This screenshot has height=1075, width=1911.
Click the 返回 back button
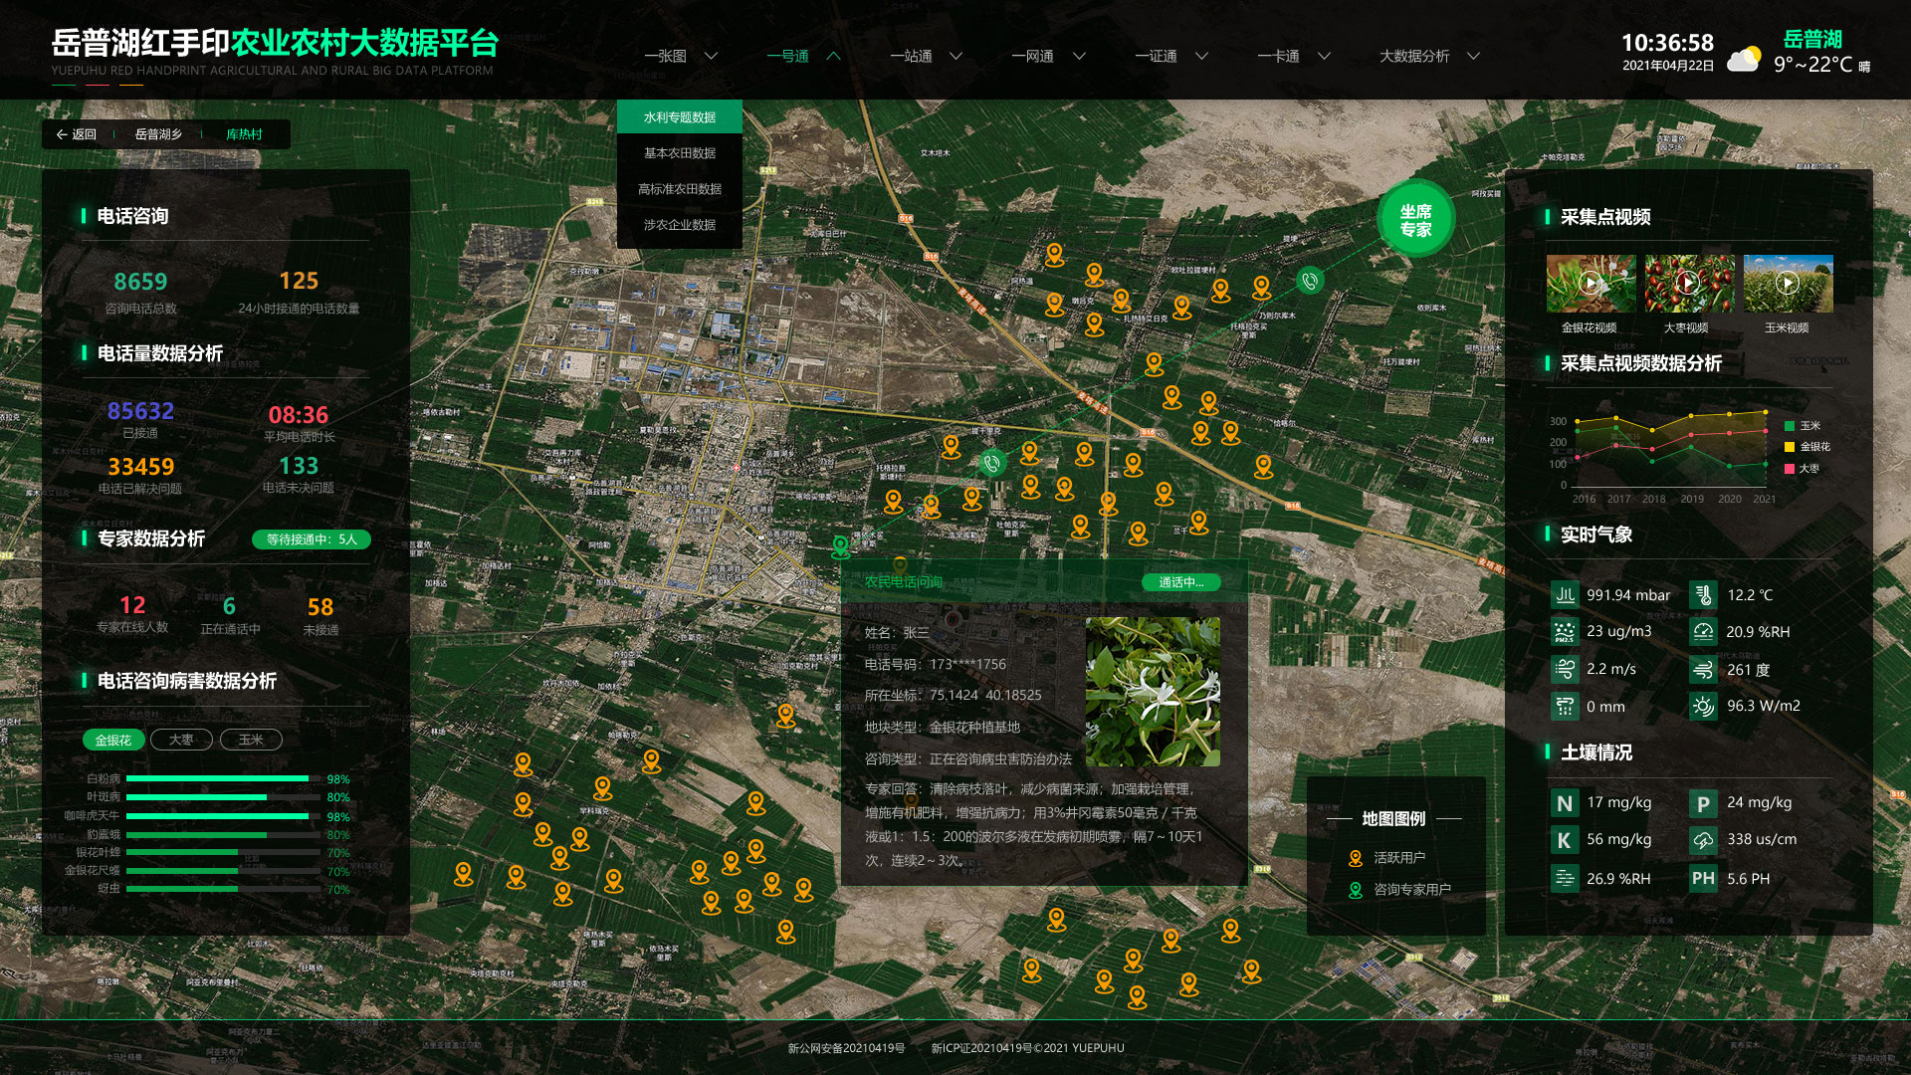pos(77,134)
